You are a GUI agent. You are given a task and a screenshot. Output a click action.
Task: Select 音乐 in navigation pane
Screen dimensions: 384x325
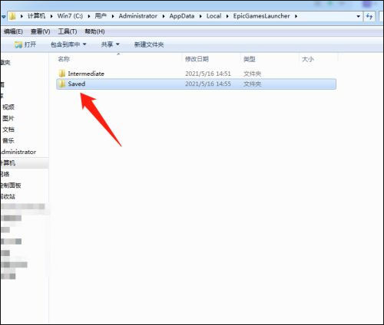pyautogui.click(x=8, y=141)
